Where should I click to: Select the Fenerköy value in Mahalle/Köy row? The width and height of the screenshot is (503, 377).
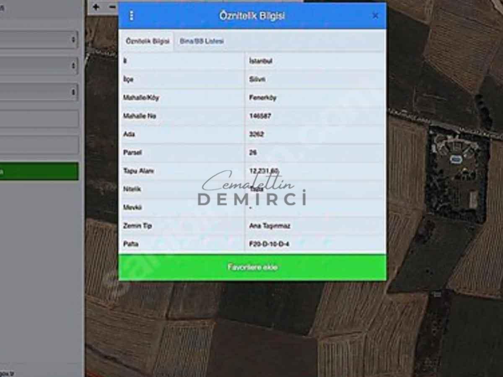click(263, 98)
